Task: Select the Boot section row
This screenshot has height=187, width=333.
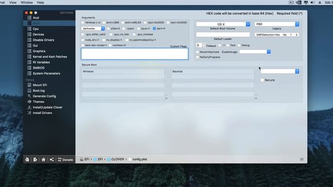Action: [49, 23]
